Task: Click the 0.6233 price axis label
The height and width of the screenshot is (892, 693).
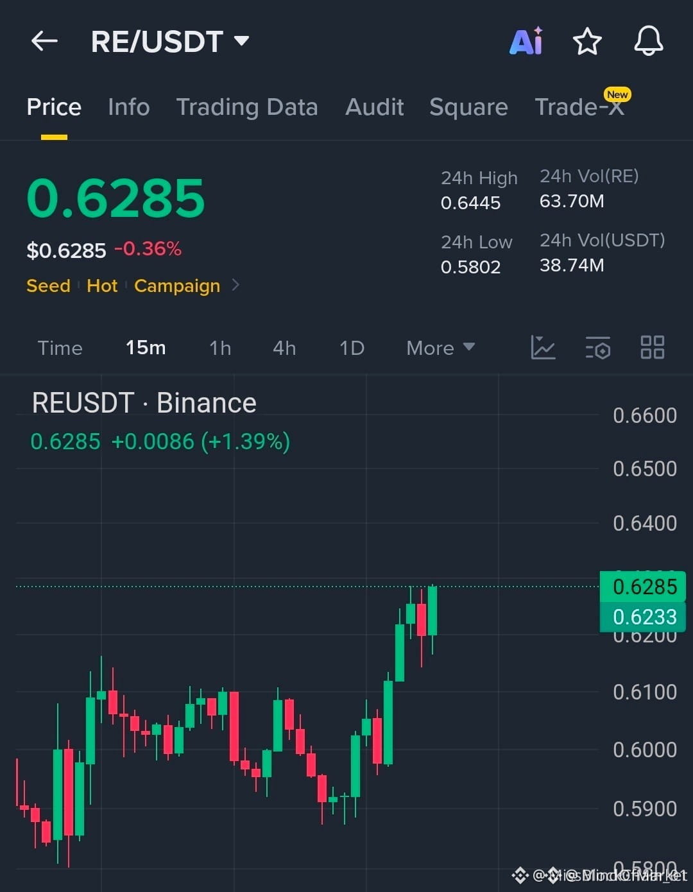Action: click(643, 617)
